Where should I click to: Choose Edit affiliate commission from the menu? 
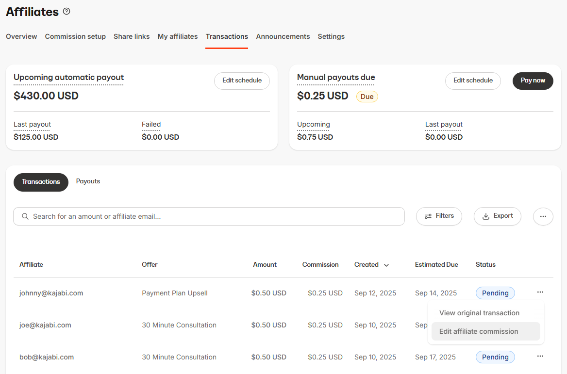485,331
